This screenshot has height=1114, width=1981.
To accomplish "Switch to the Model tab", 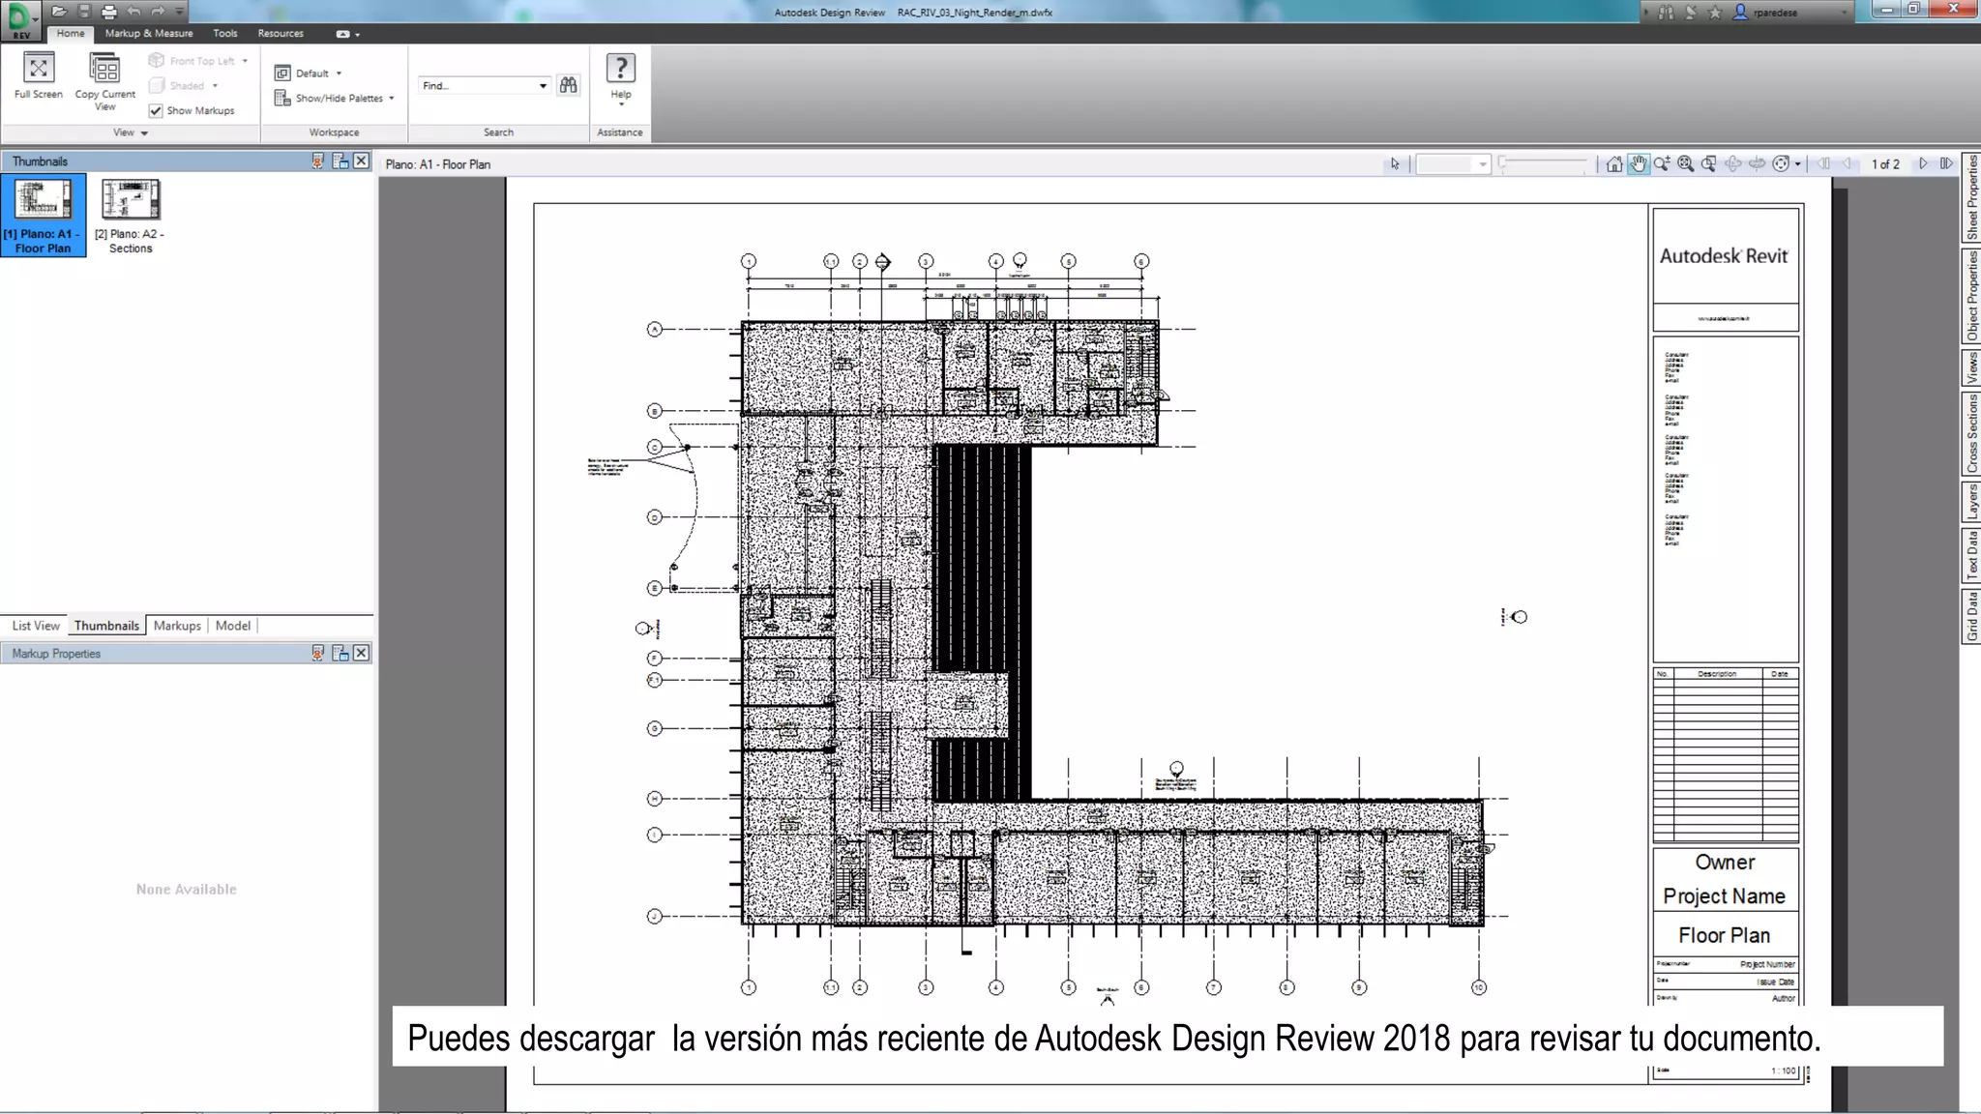I will [233, 626].
